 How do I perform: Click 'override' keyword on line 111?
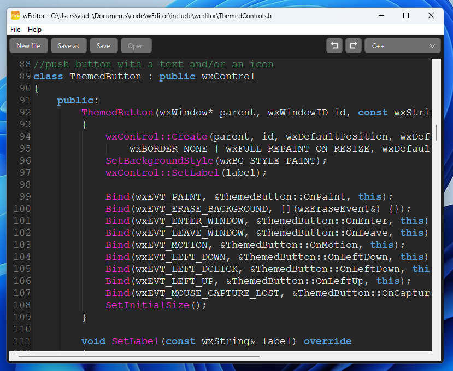(328, 341)
